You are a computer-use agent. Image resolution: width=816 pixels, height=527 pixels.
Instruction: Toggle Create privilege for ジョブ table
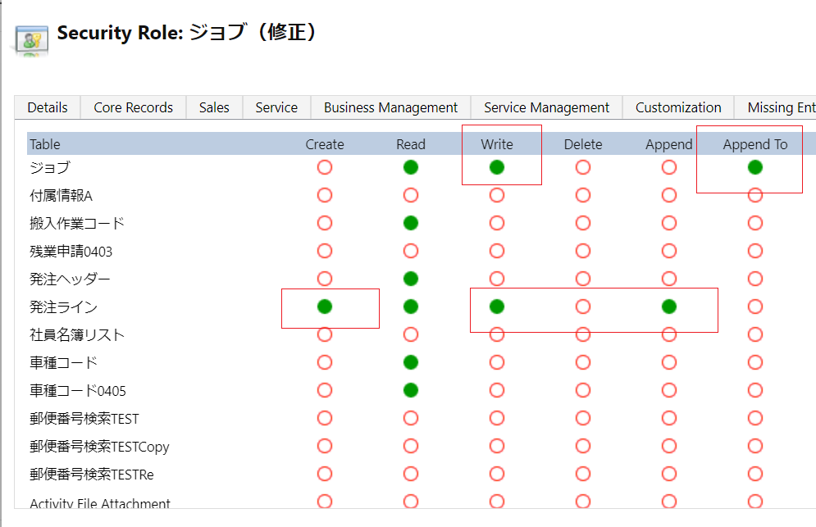pos(325,167)
